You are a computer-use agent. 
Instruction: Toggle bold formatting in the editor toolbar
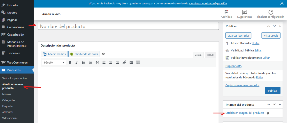pos(70,62)
